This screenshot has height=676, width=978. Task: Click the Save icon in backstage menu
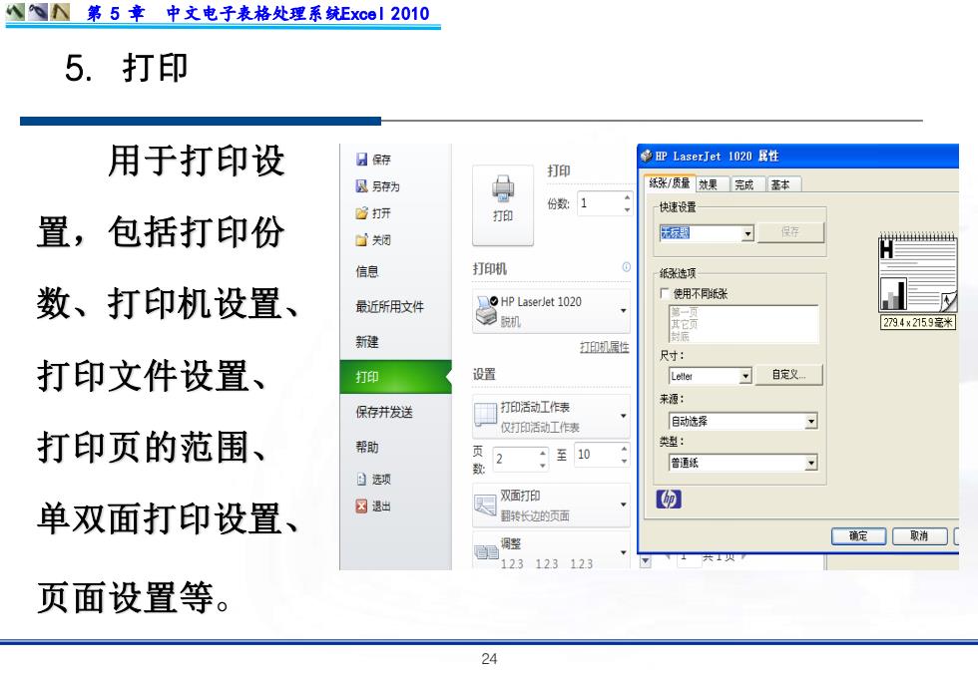[361, 160]
